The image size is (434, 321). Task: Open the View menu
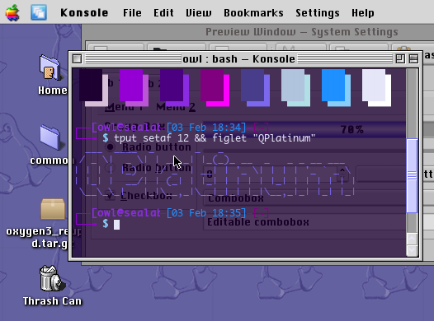[199, 13]
